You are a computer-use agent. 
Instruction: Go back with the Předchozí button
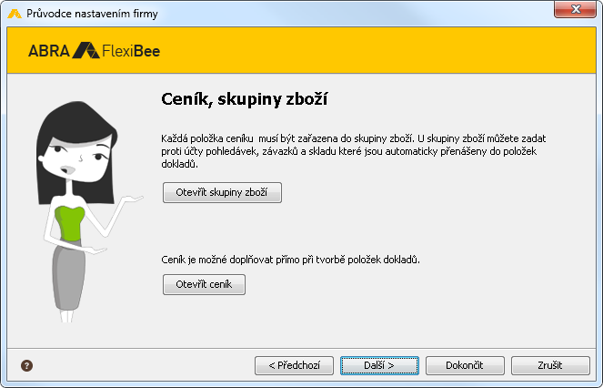pyautogui.click(x=294, y=365)
